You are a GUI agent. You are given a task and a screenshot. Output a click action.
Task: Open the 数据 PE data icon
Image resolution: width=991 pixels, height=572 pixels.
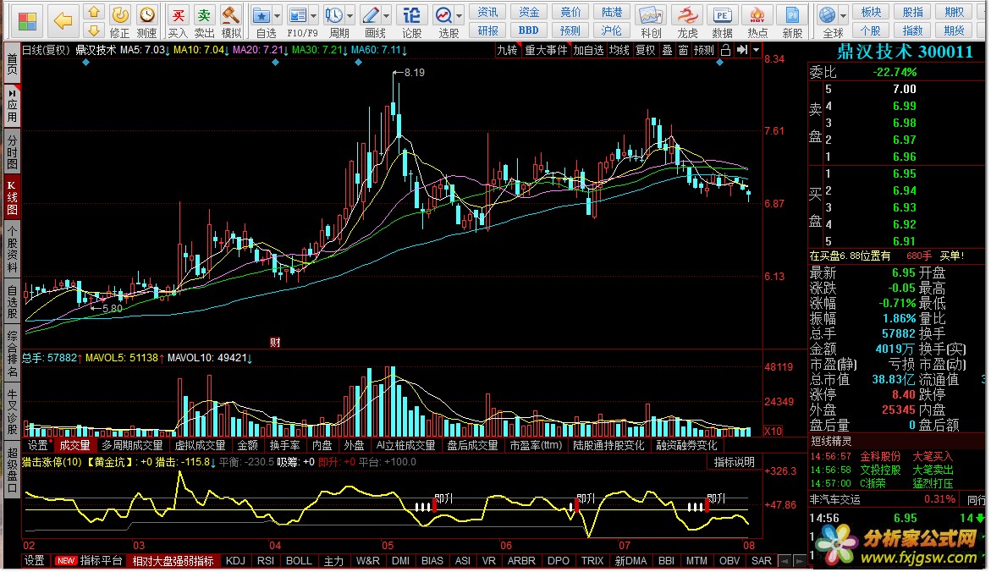point(723,21)
